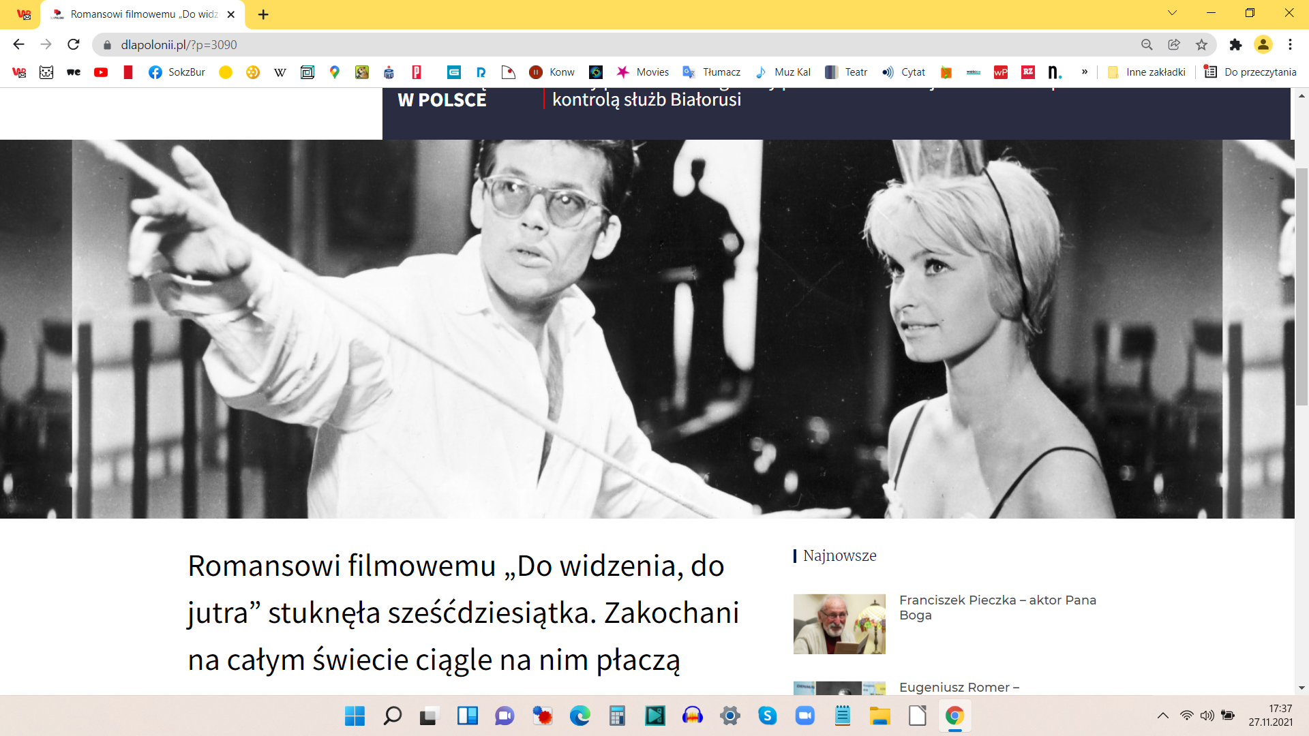Open the Extensions puzzle icon
1309x736 pixels.
[1235, 44]
